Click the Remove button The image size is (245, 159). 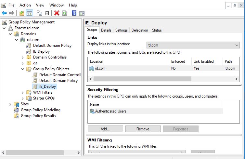143,129
